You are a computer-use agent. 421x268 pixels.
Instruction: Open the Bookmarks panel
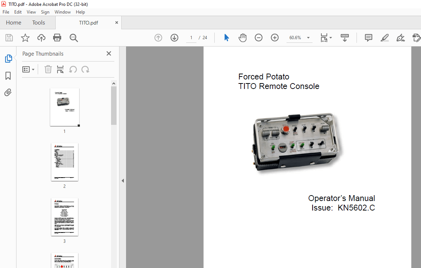pyautogui.click(x=8, y=75)
